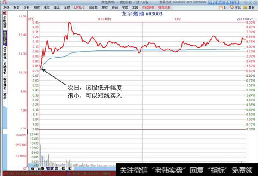Switch to the 分时走势 side tab
Viewport: 258px width, 176px height.
point(5,24)
